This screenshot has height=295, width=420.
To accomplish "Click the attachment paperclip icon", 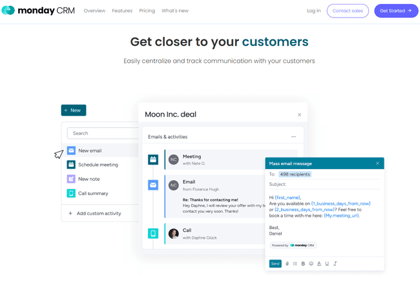I will click(287, 263).
